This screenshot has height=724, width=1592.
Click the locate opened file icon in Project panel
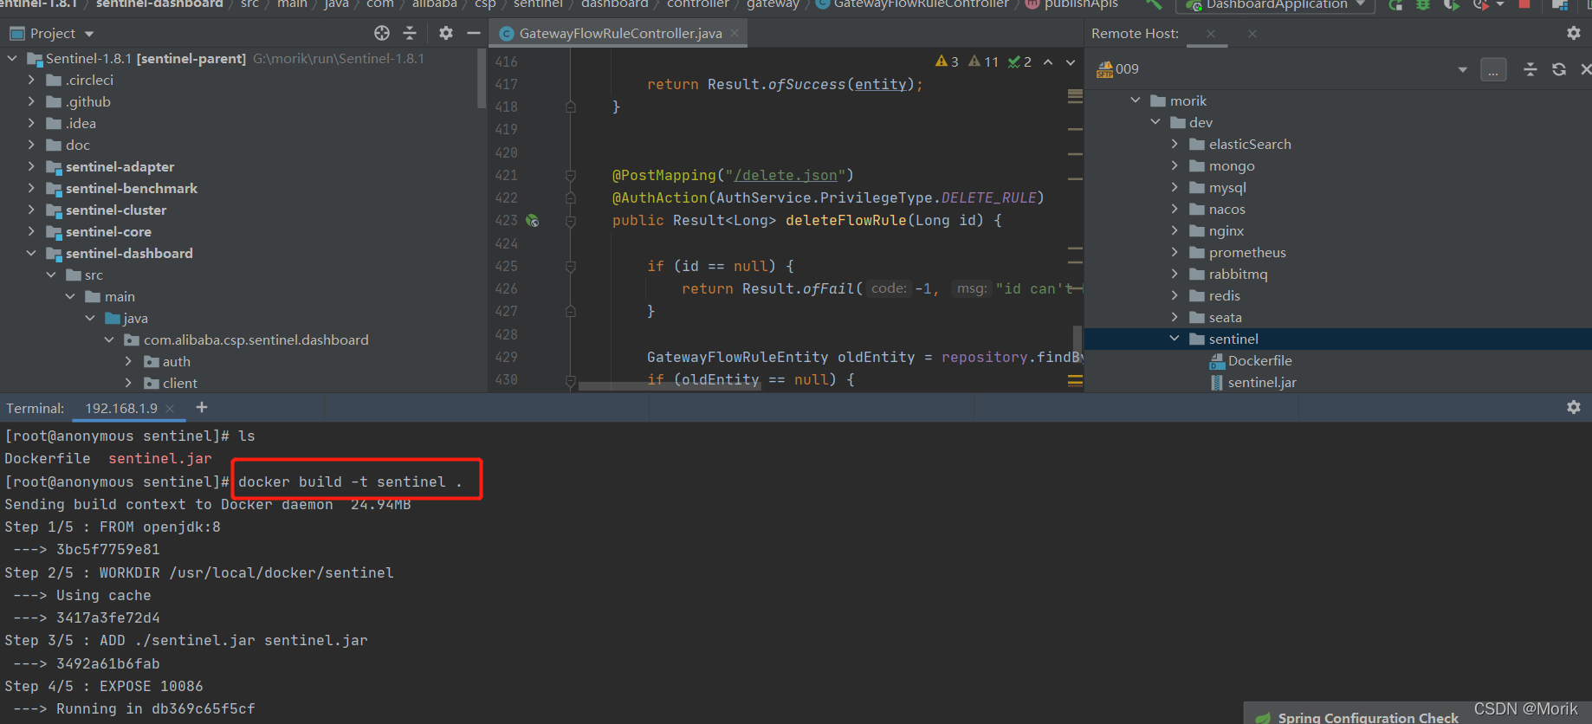tap(382, 33)
